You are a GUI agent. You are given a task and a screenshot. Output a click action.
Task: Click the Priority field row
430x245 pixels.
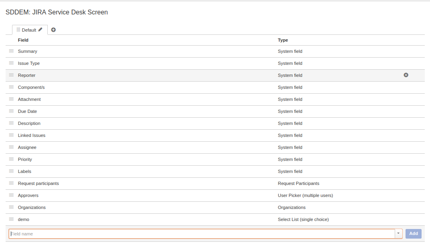pyautogui.click(x=25, y=159)
